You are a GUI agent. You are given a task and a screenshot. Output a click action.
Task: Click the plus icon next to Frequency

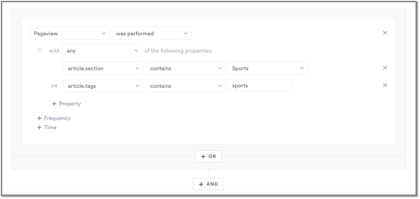coord(39,118)
